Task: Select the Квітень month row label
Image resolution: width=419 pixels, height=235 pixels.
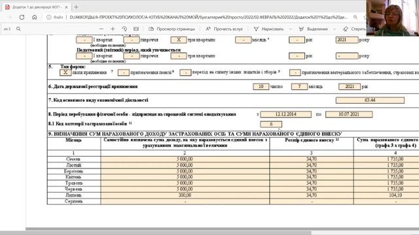Action: [73, 177]
